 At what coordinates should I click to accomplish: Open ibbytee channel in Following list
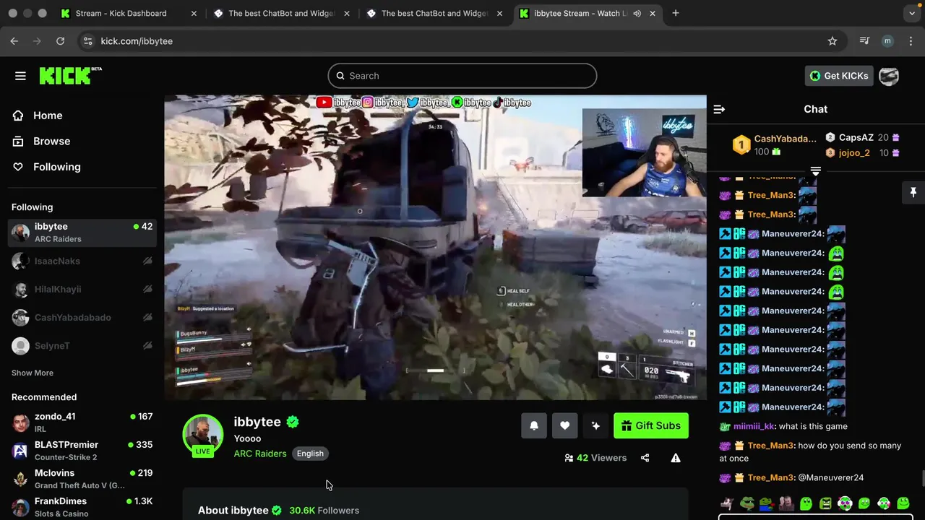(82, 233)
